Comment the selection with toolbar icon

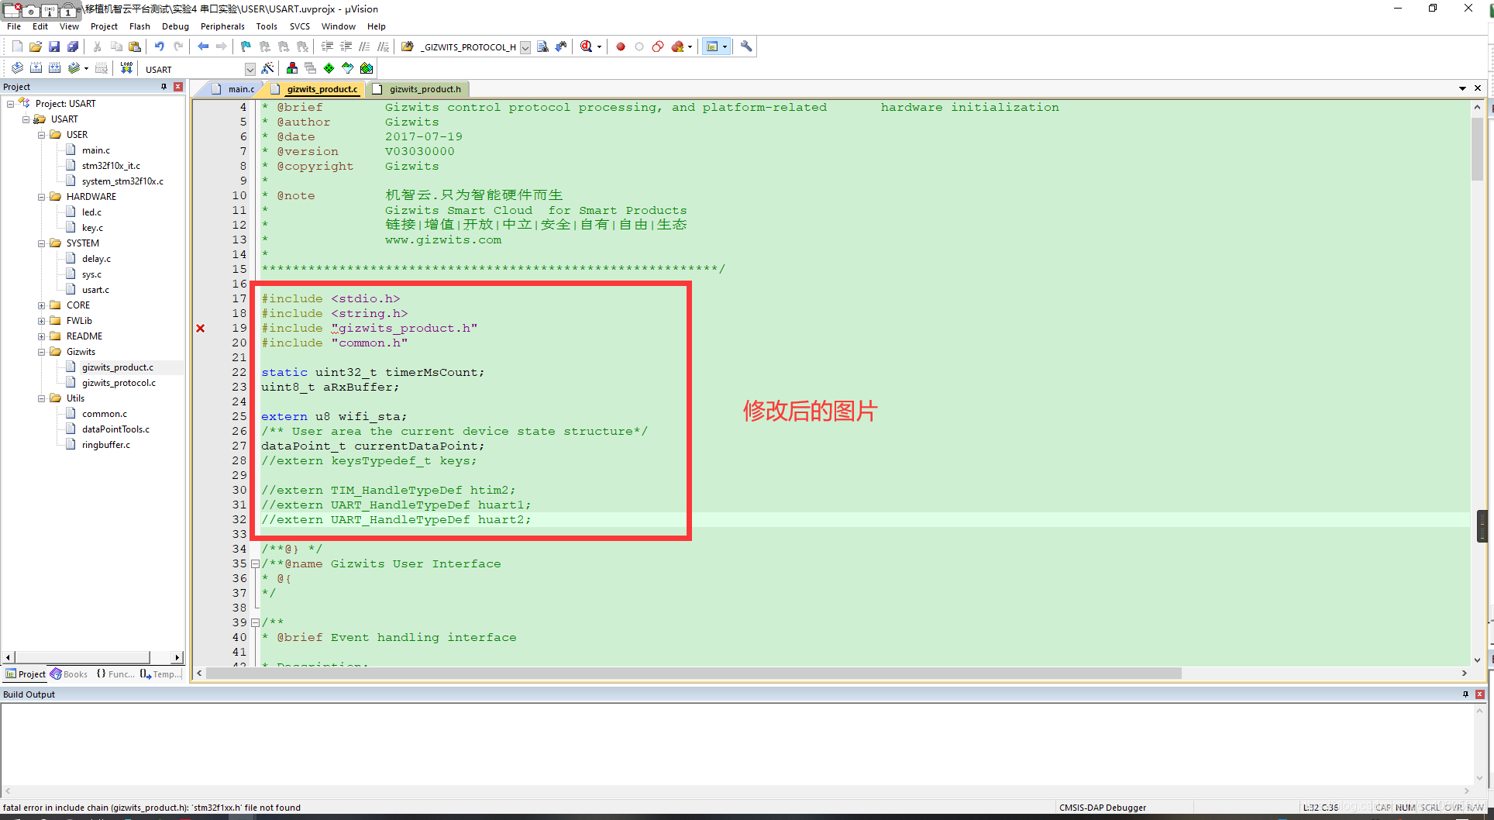364,47
